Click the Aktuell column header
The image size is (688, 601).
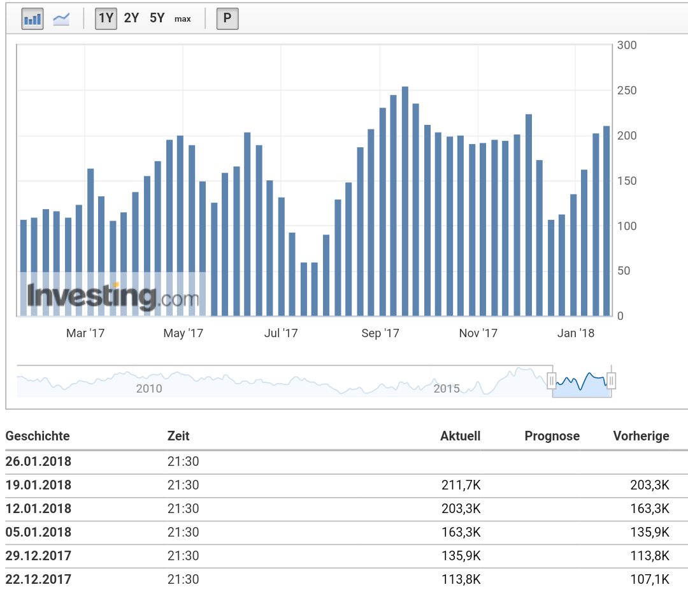click(x=461, y=436)
